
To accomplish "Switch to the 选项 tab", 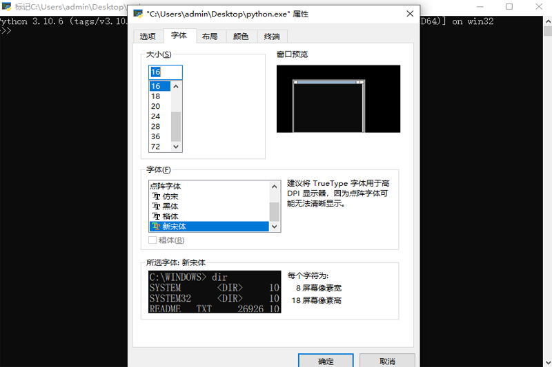I will [148, 36].
